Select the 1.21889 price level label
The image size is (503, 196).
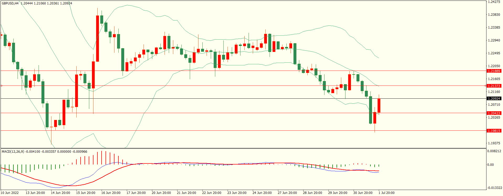coord(494,71)
